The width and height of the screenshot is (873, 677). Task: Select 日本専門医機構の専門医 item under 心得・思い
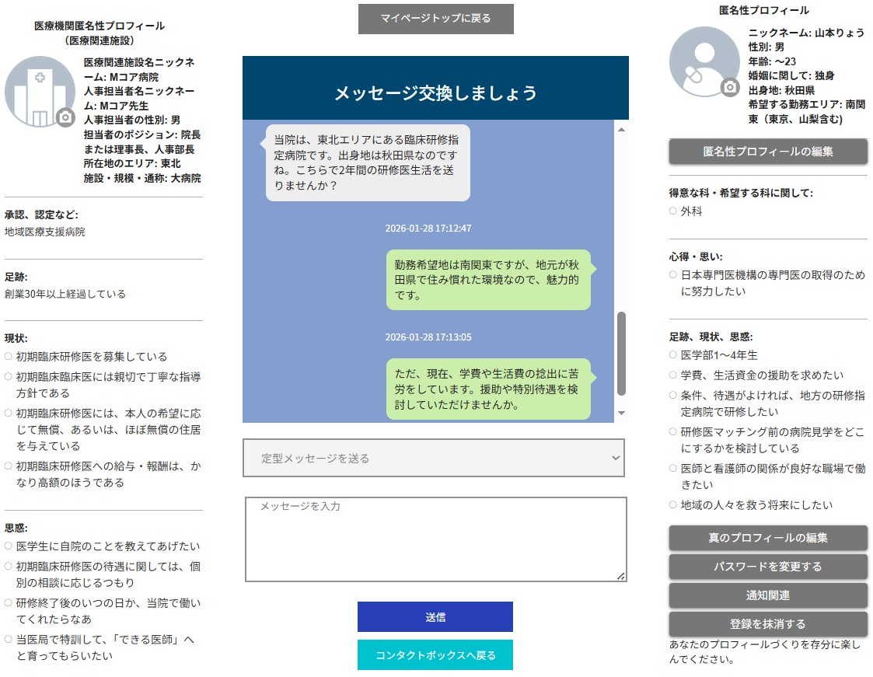pyautogui.click(x=672, y=274)
